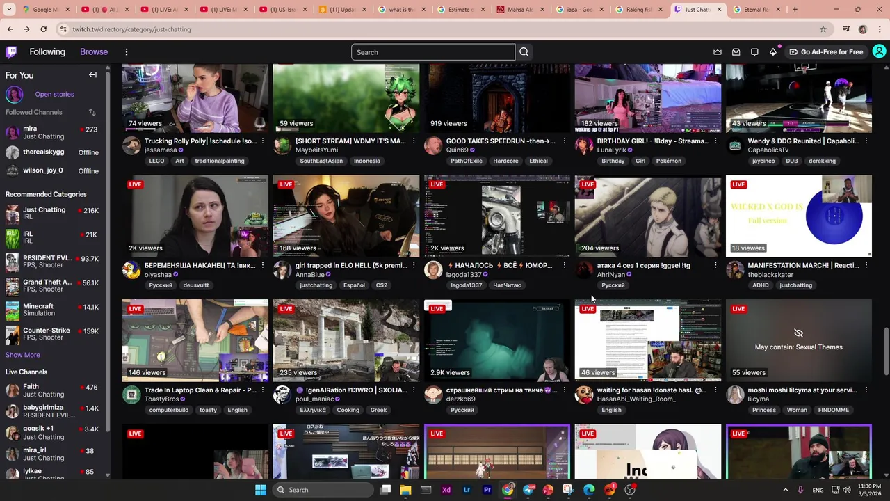Open the Prime loot crown icon
Screen dimensions: 890x501
718,52
